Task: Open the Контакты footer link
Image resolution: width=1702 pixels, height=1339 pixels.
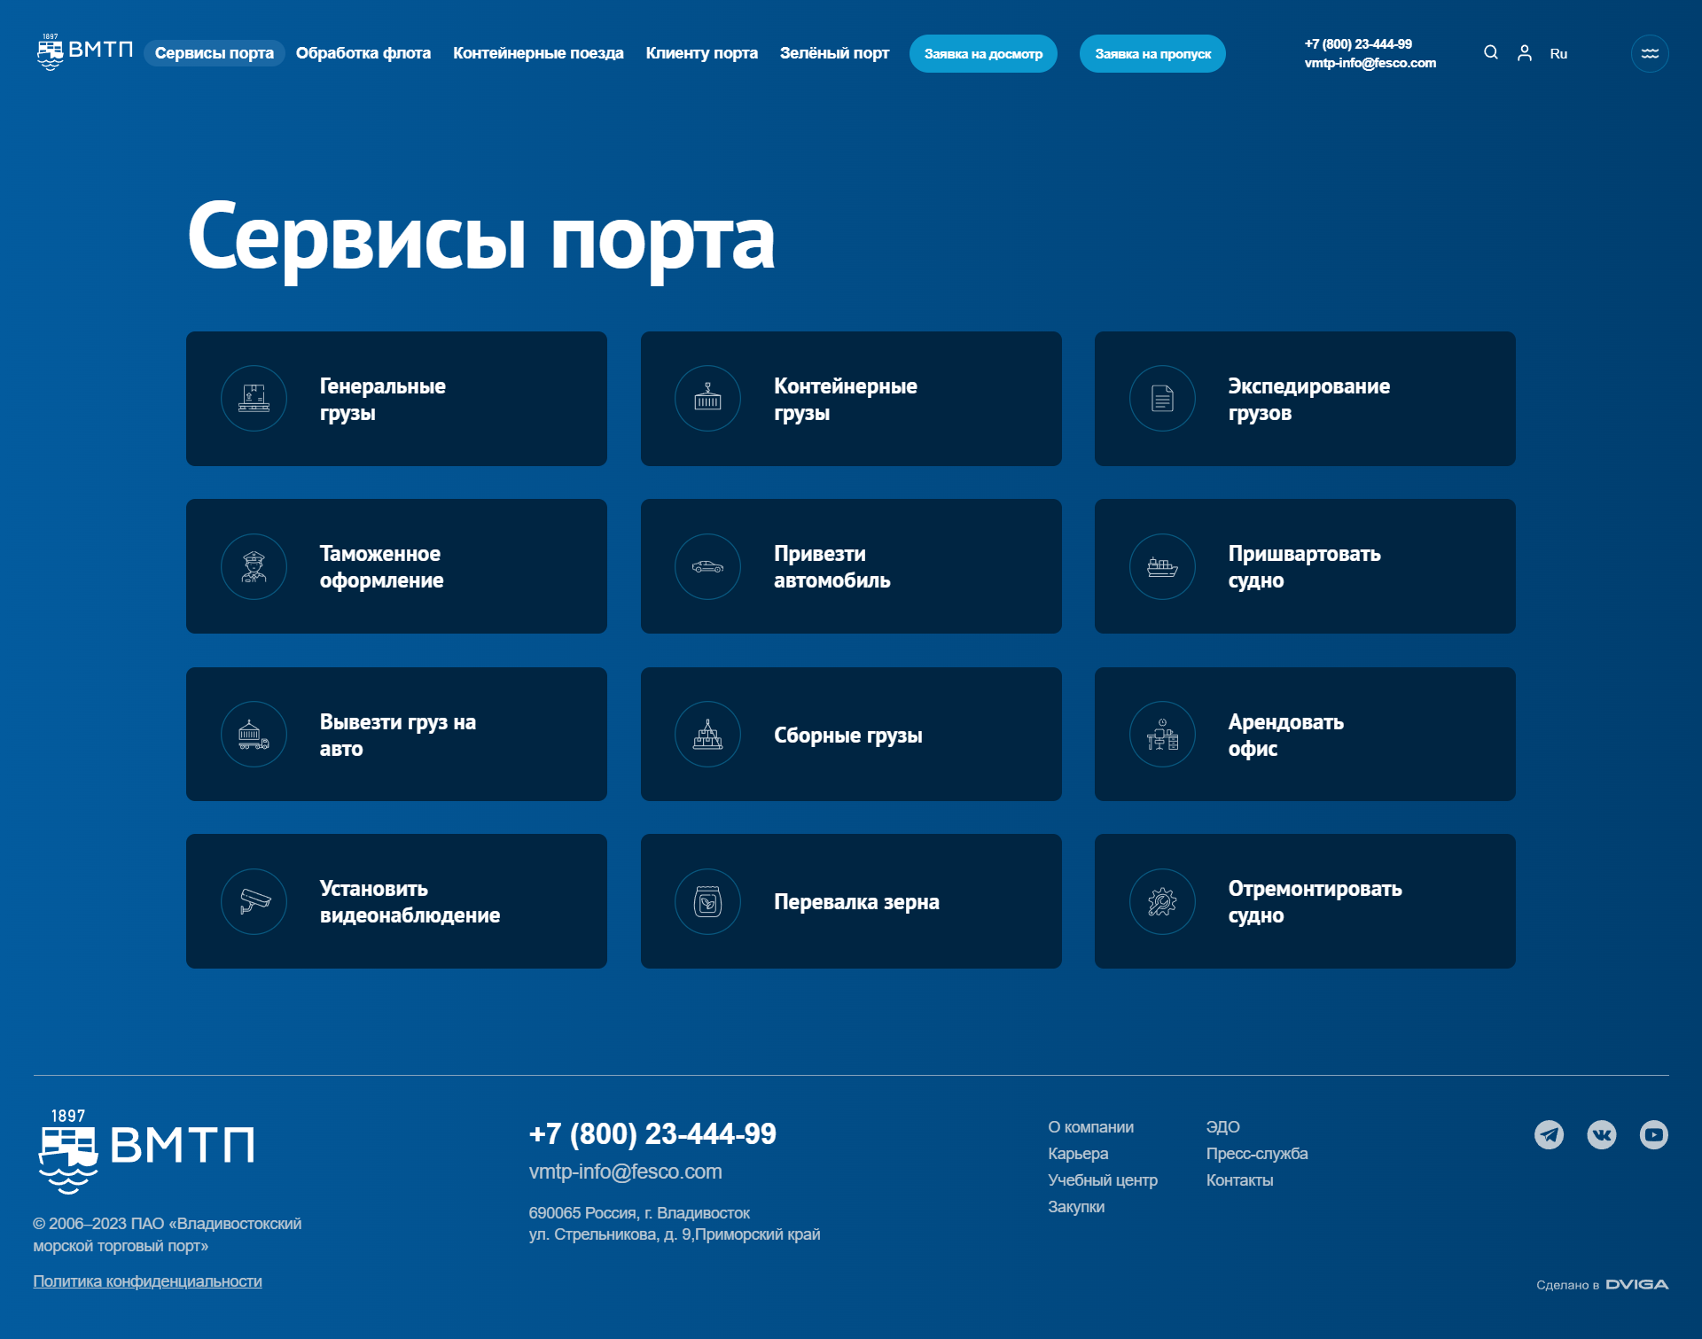Action: [x=1239, y=1180]
